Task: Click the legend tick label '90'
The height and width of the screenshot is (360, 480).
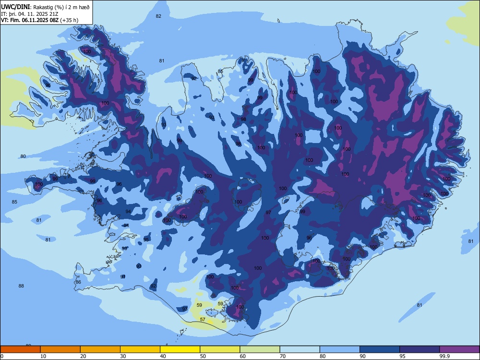Action: [x=363, y=356]
